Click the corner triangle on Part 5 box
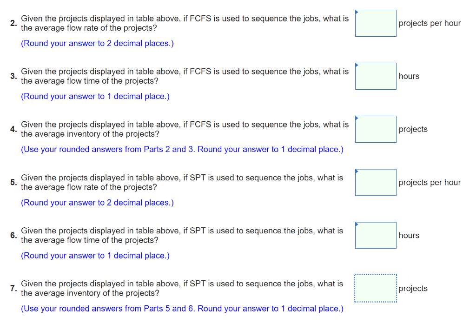476x324 pixels. (357, 172)
